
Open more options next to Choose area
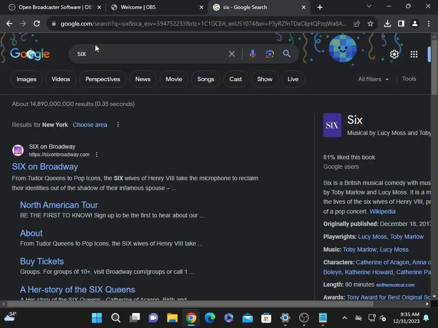(x=118, y=124)
